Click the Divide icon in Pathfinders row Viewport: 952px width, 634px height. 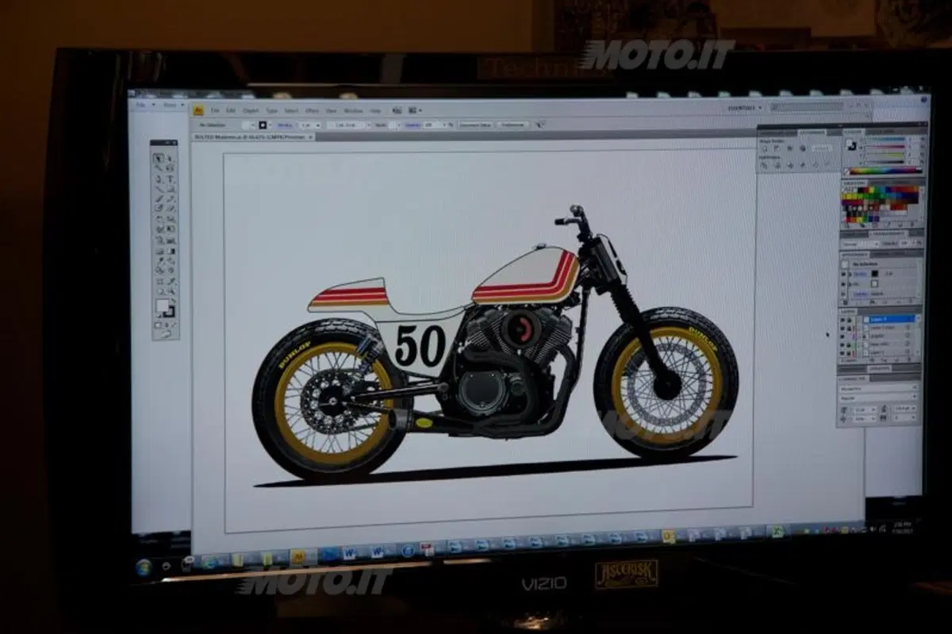pyautogui.click(x=763, y=165)
